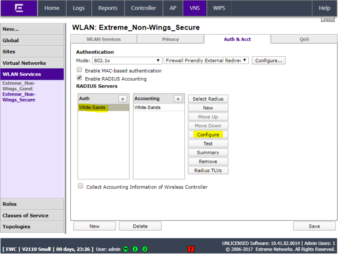Click the Logout link
Image resolution: width=338 pixels, height=254 pixels.
click(328, 19)
